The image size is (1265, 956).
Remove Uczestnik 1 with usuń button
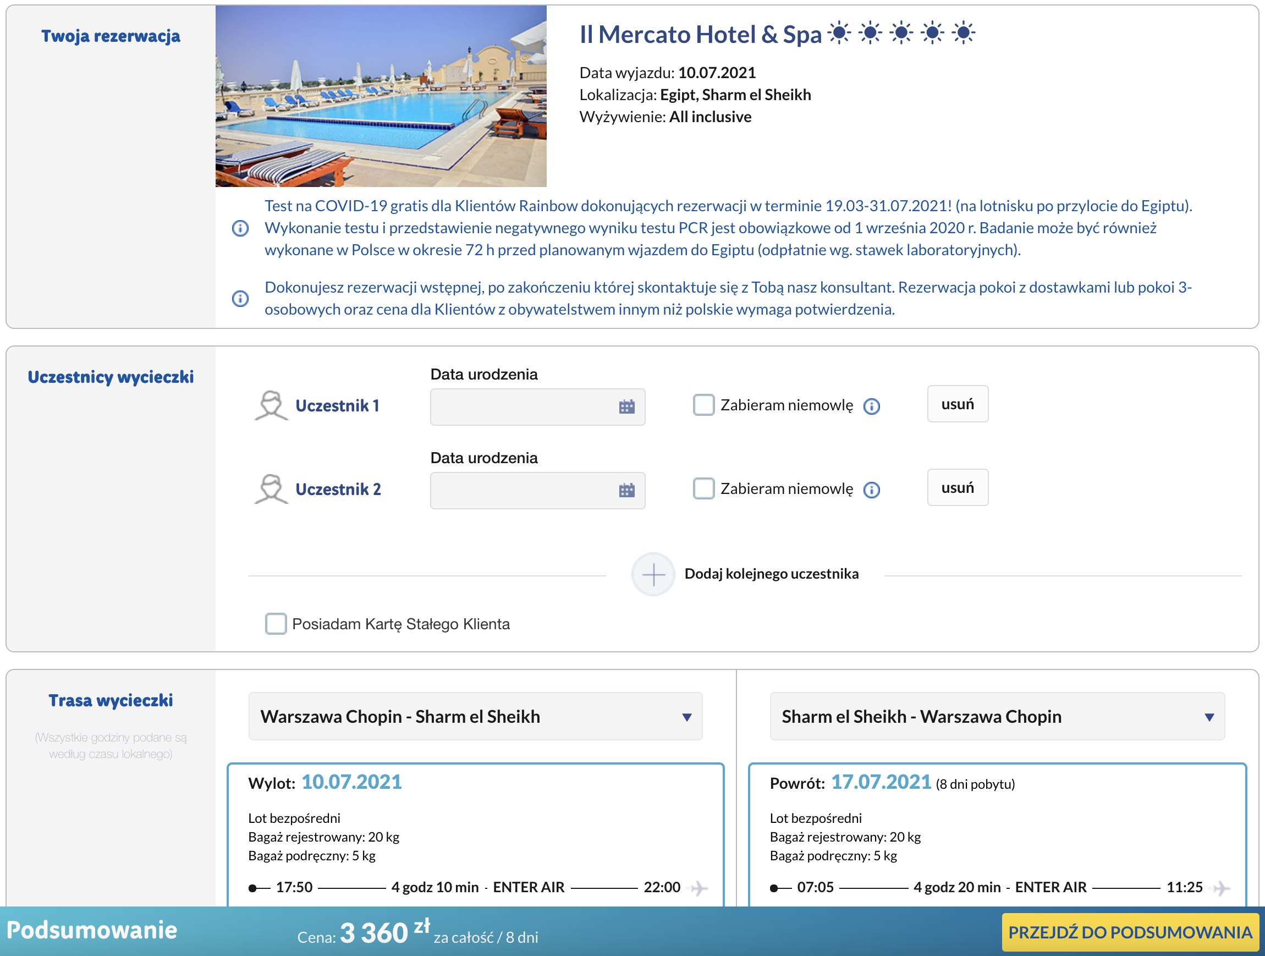pyautogui.click(x=958, y=404)
